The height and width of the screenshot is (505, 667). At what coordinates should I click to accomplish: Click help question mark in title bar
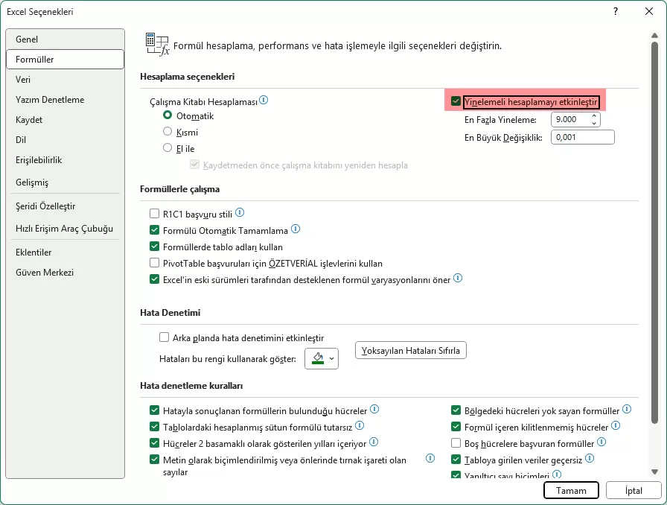tap(616, 12)
